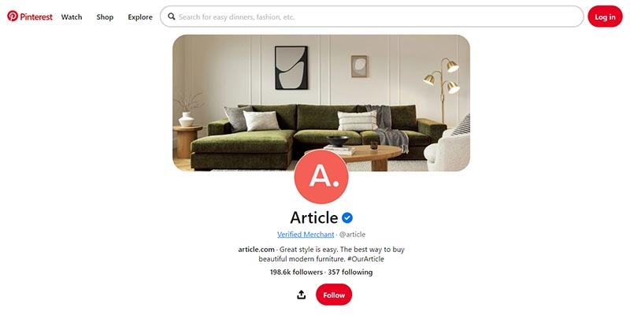Click the #OurArticle hashtag in bio

pos(365,258)
